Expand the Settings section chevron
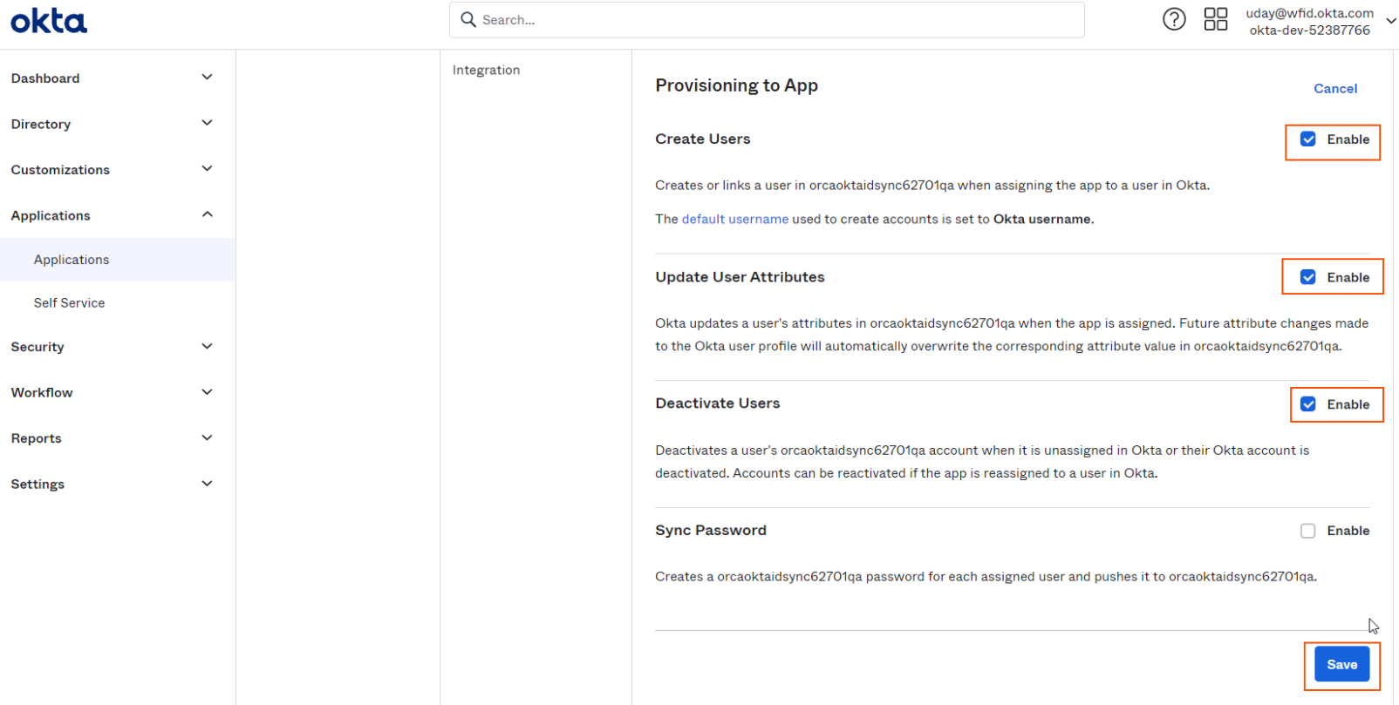The width and height of the screenshot is (1399, 705). [x=207, y=484]
